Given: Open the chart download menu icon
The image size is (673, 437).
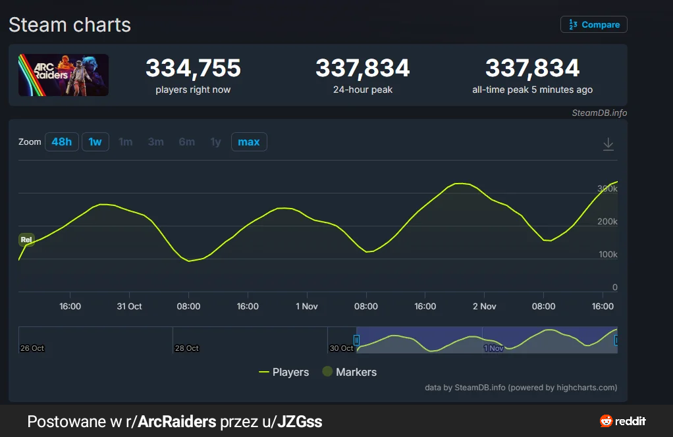Looking at the screenshot, I should (x=608, y=144).
